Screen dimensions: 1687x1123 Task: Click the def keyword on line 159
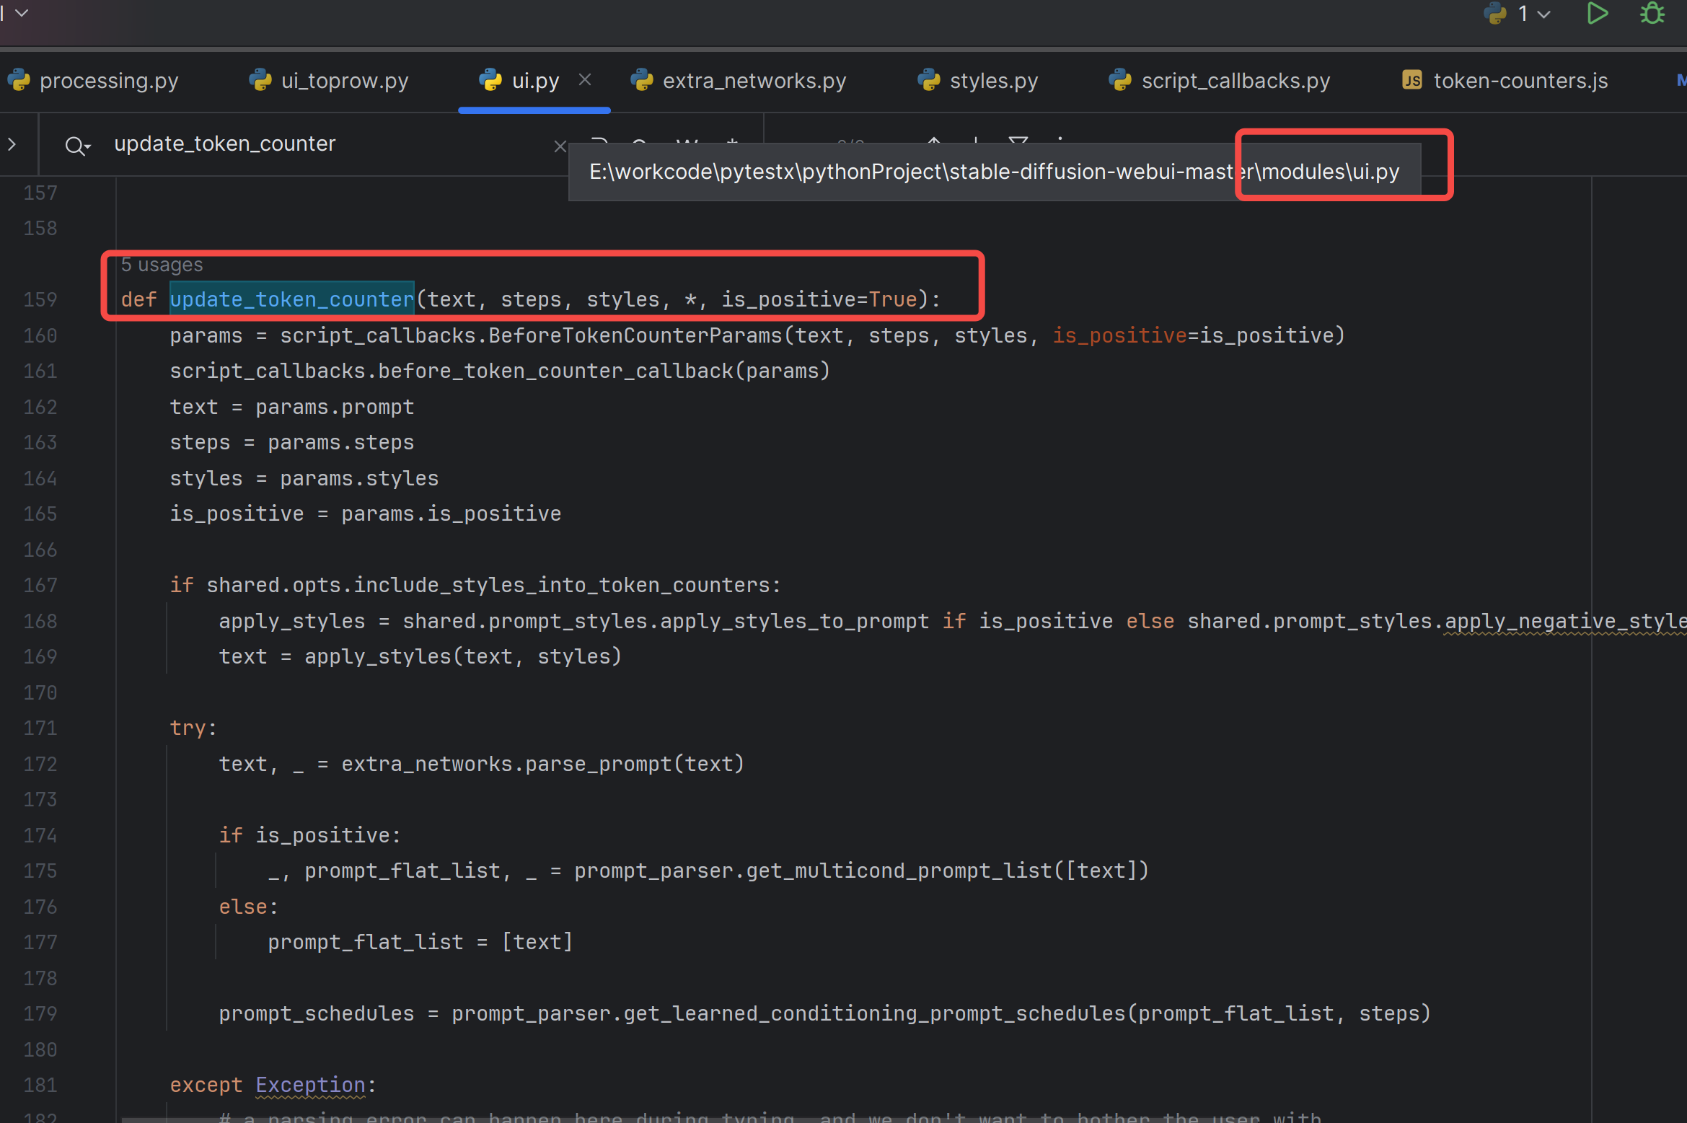point(138,299)
